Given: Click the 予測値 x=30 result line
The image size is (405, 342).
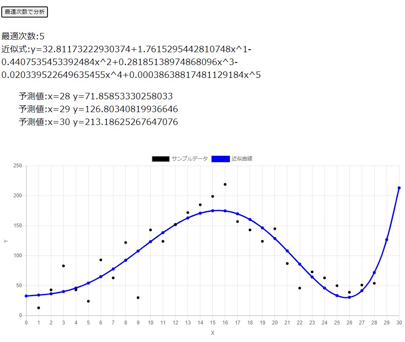Looking at the screenshot, I should pyautogui.click(x=98, y=122).
